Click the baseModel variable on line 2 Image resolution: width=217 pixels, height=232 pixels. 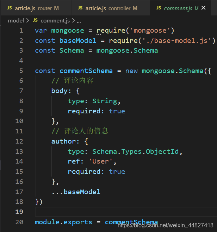click(x=78, y=41)
